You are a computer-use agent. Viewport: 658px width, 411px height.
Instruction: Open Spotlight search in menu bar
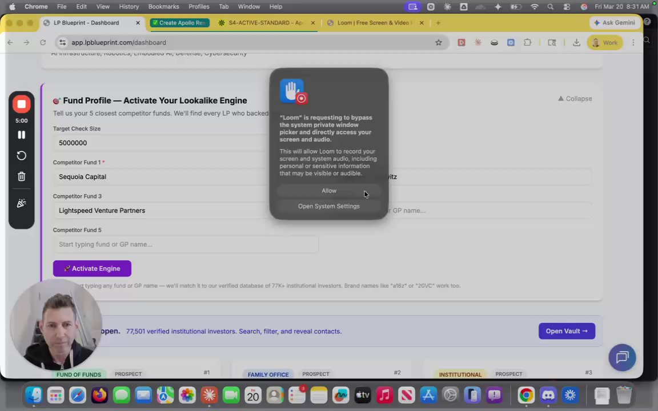point(551,6)
